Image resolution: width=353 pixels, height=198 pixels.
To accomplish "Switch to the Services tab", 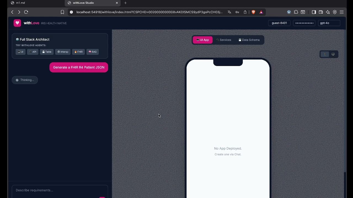I will click(224, 40).
